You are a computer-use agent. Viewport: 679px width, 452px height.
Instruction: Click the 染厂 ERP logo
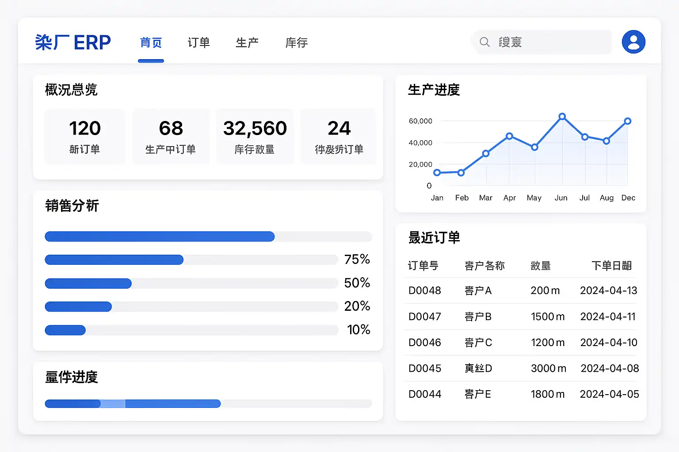tap(73, 42)
